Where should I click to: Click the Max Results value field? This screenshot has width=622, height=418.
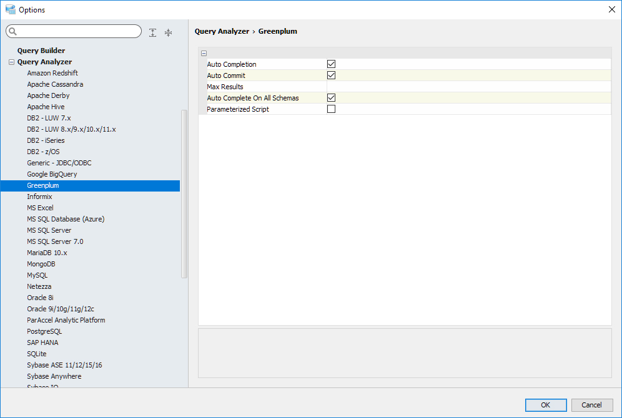tap(468, 87)
